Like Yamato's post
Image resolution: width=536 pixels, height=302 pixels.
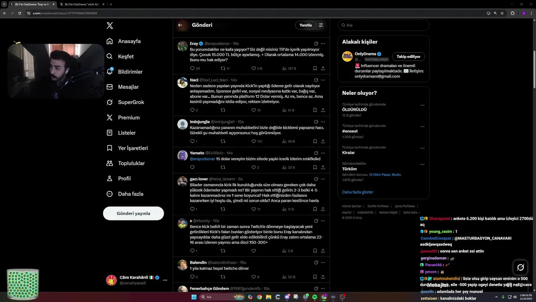pyautogui.click(x=255, y=167)
